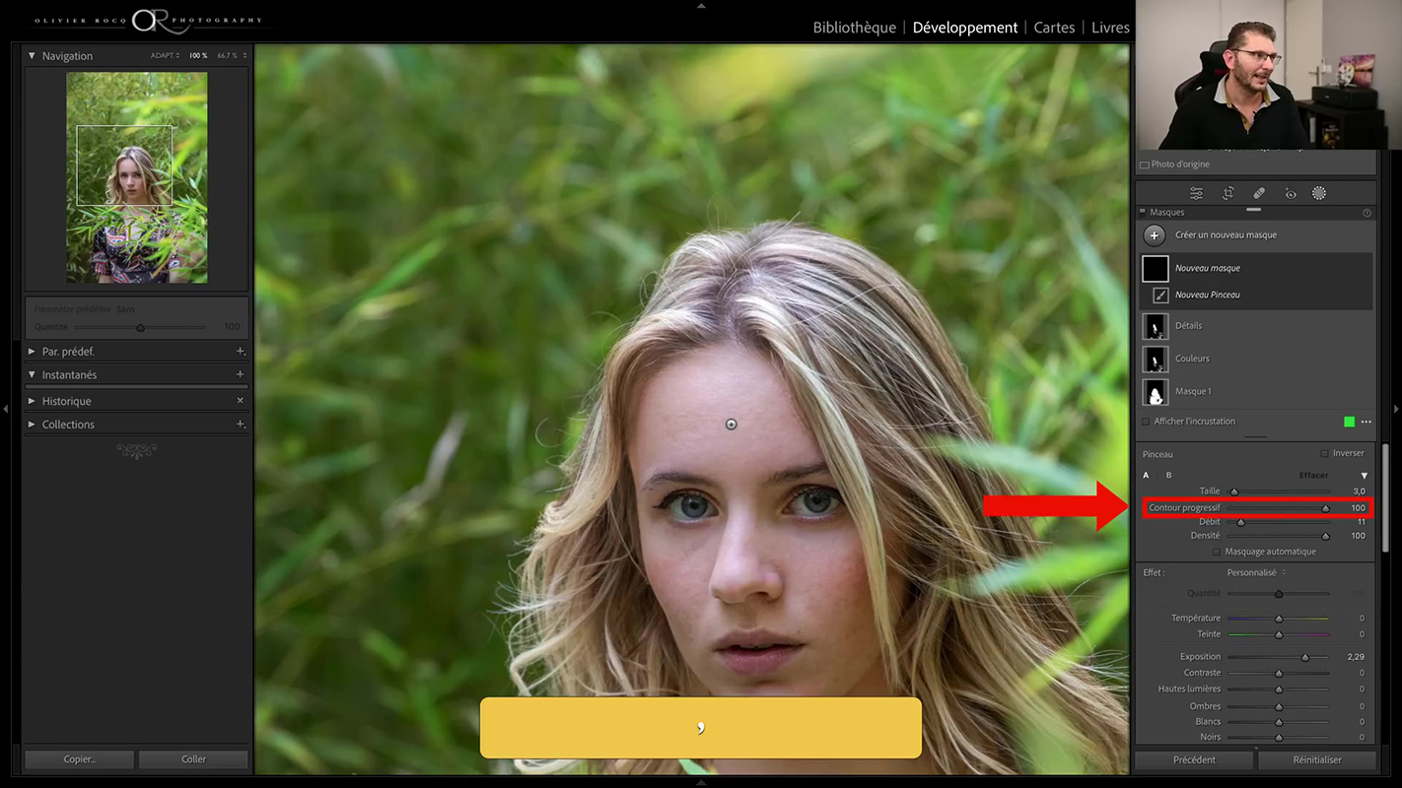Screen dimensions: 1402x788
Task: Click the plus icon to create new mask
Action: (1155, 235)
